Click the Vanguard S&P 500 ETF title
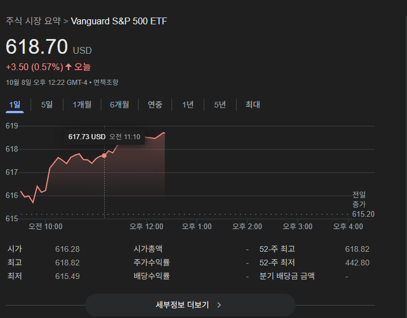The width and height of the screenshot is (407, 318). (119, 21)
